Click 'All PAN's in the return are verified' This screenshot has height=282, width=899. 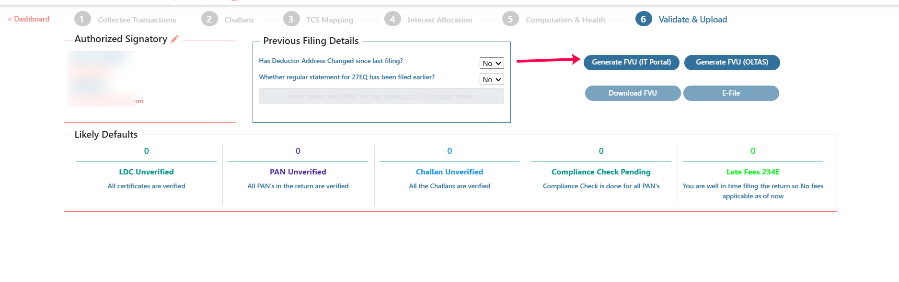298,186
